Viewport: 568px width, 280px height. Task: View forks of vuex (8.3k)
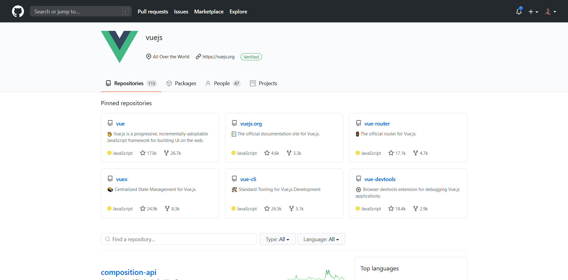coord(172,209)
